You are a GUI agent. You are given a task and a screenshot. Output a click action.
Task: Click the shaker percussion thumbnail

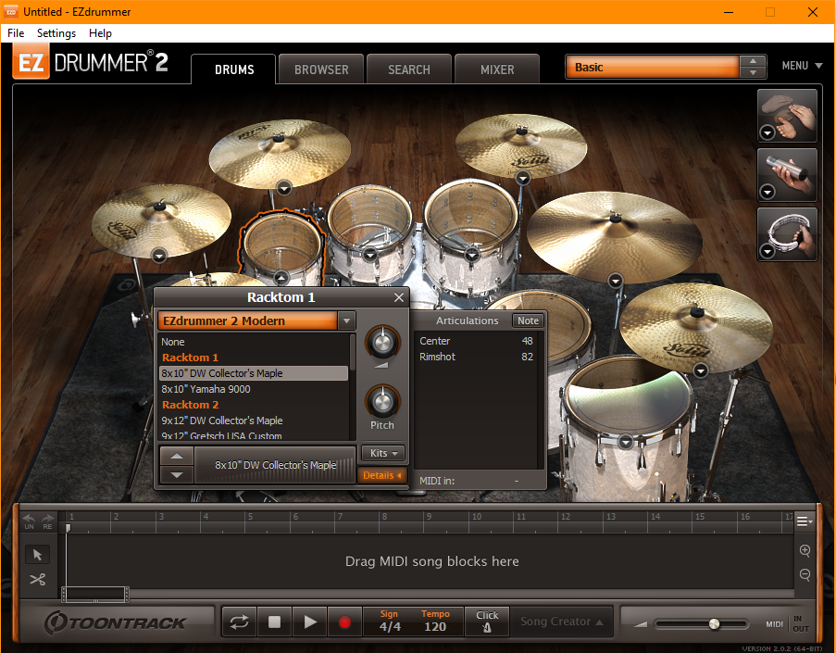pos(788,175)
